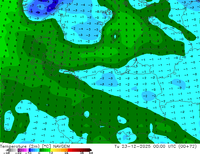Click the '48' legend scale label
200x154 pixels.
pos(91,153)
